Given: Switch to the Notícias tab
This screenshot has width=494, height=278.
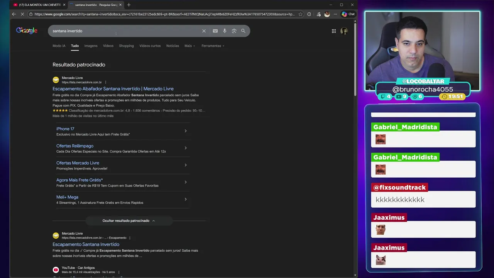Looking at the screenshot, I should tap(173, 46).
